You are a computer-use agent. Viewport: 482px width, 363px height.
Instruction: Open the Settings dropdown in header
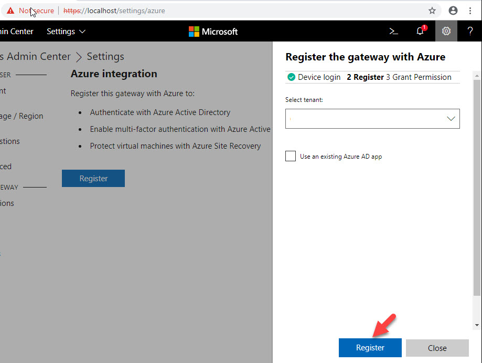tap(66, 32)
